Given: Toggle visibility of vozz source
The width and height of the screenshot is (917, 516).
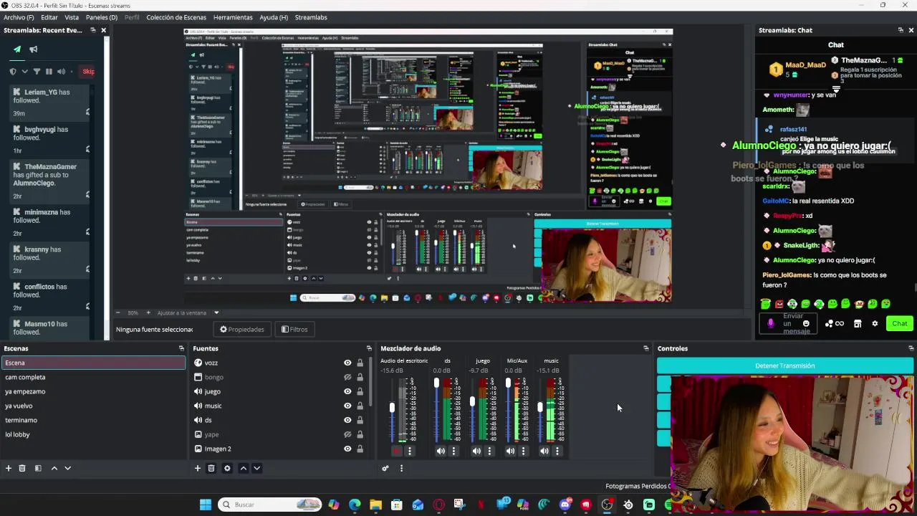Looking at the screenshot, I should coord(347,363).
